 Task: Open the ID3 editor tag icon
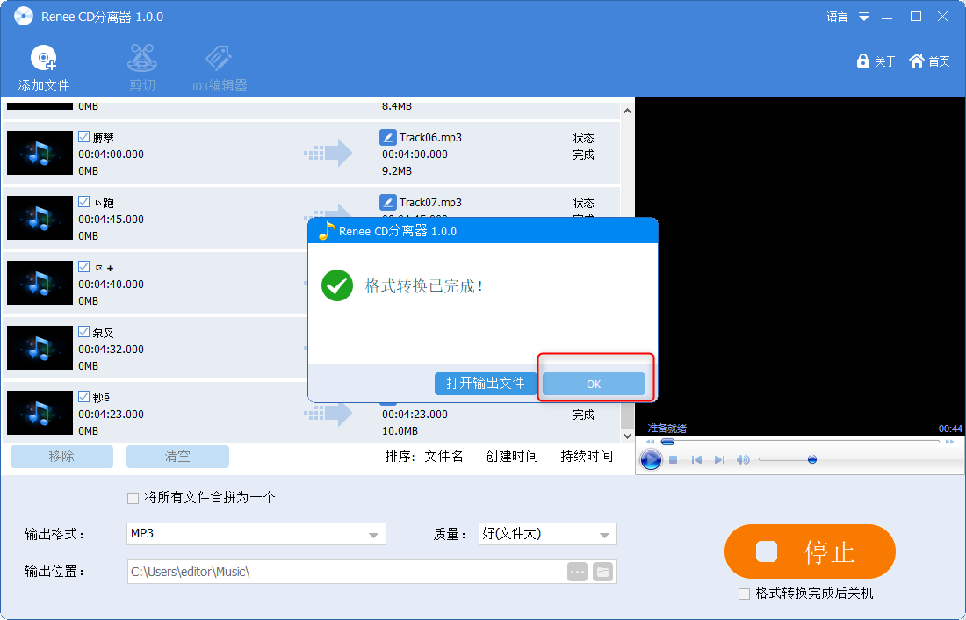point(219,59)
